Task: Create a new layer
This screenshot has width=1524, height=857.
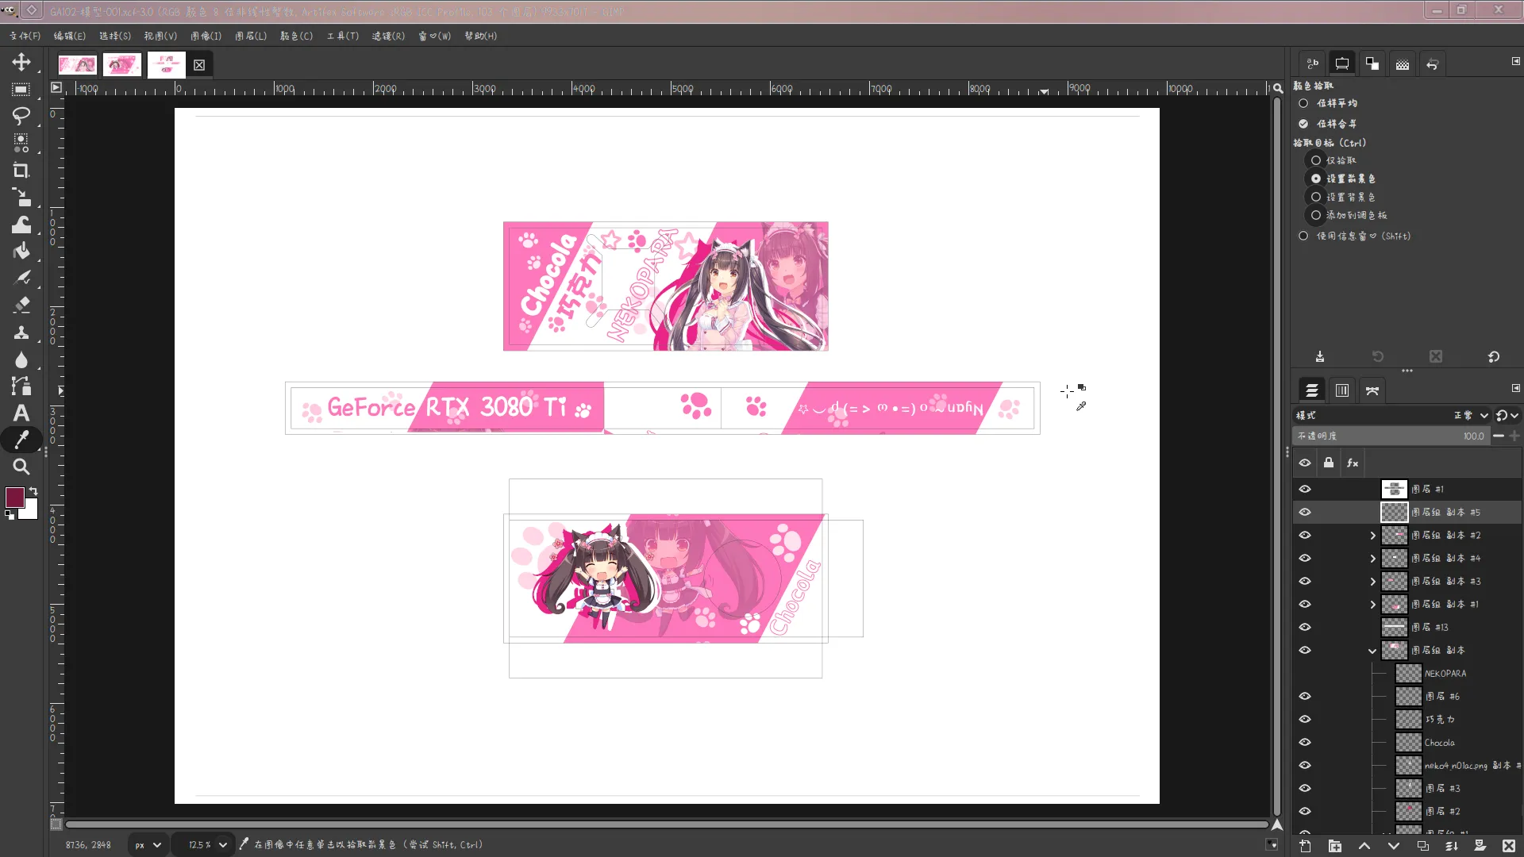Action: click(1306, 846)
